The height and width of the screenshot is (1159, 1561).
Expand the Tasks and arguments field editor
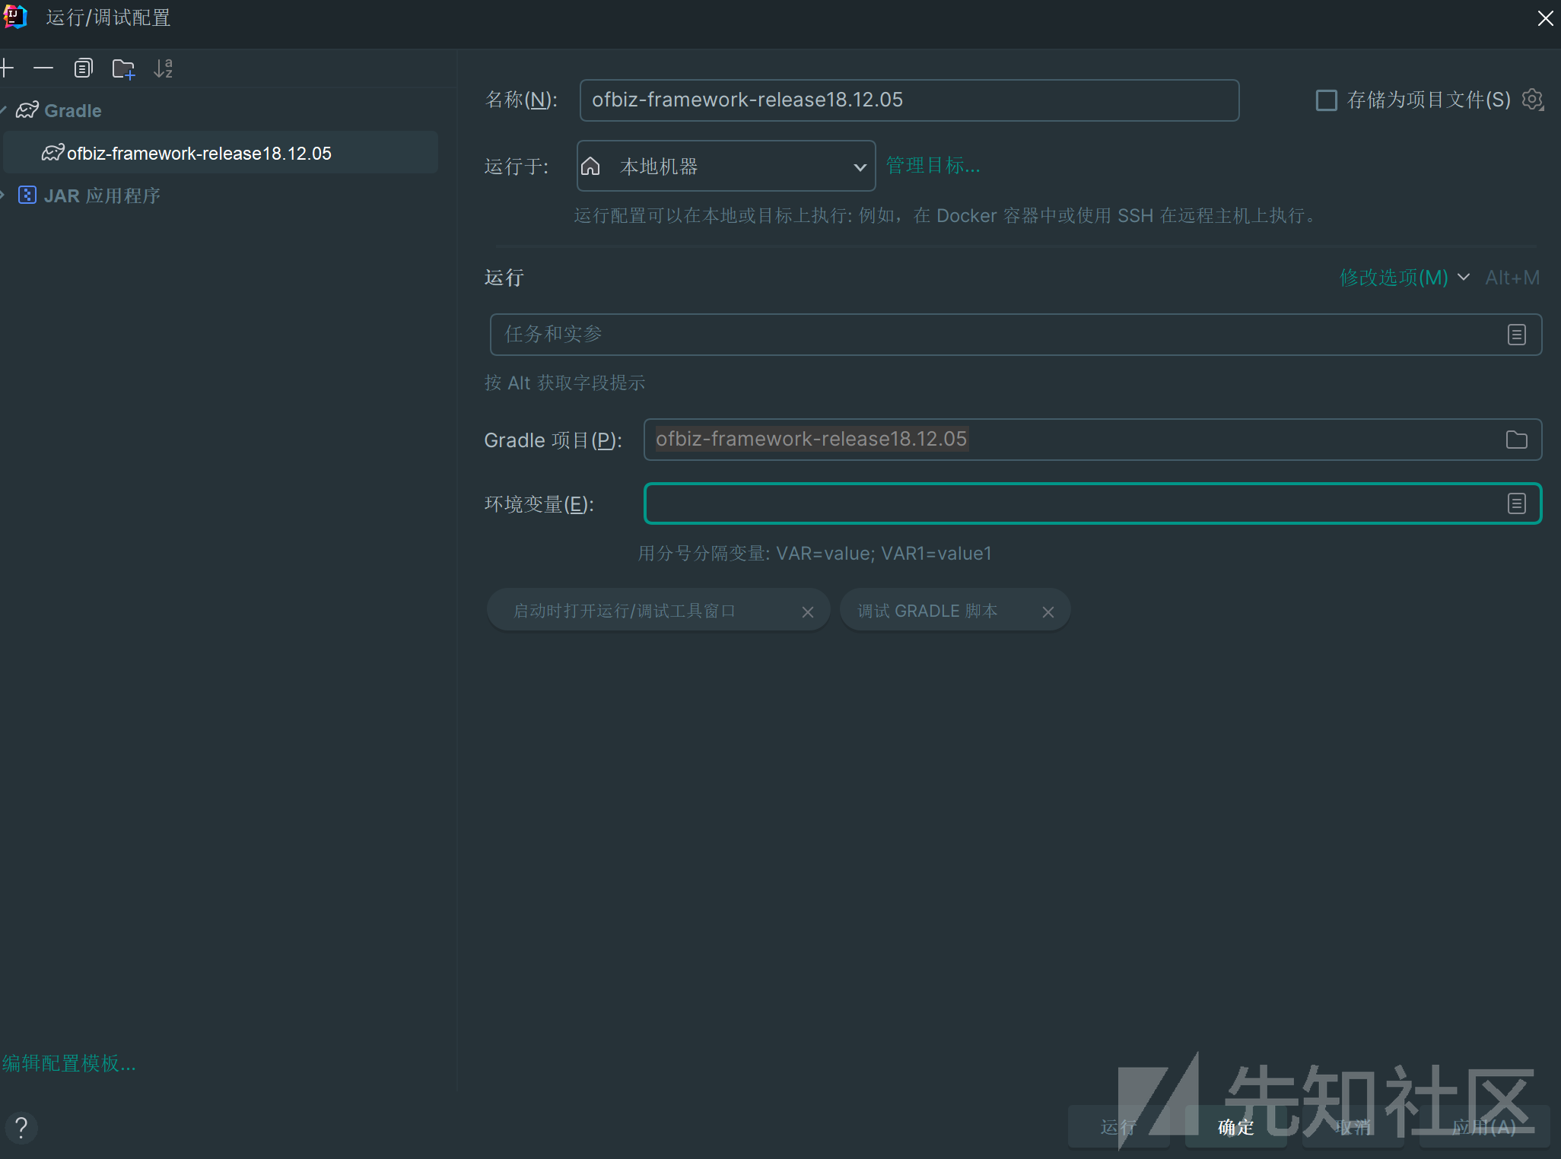[1516, 335]
